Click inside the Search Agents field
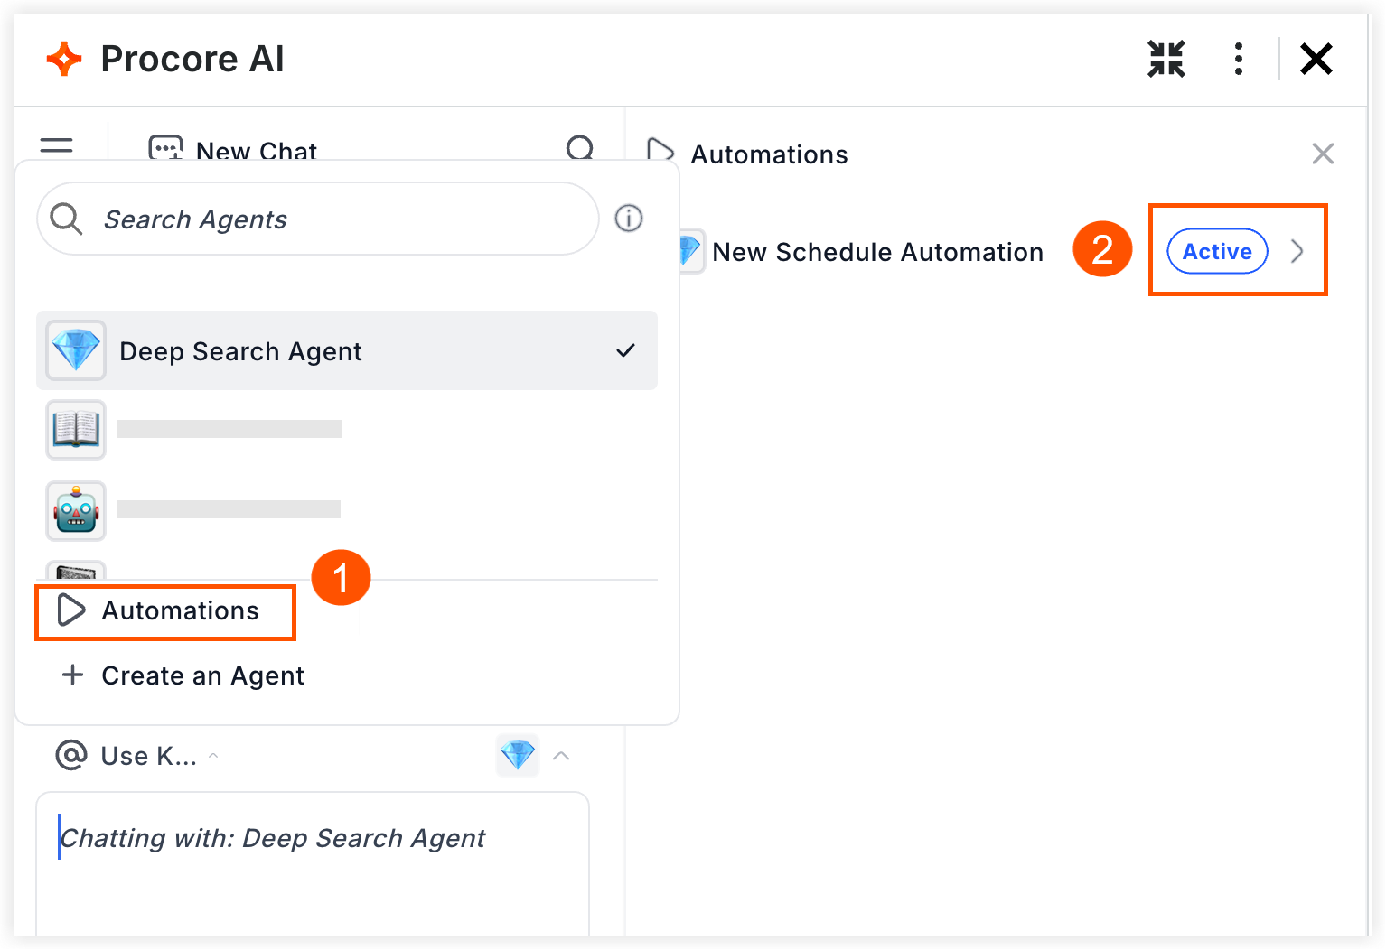Viewport: 1386px width, 950px height. (318, 219)
